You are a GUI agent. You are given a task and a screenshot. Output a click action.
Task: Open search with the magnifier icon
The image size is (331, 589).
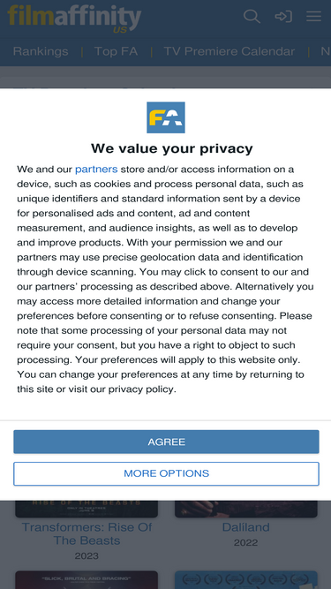[252, 17]
